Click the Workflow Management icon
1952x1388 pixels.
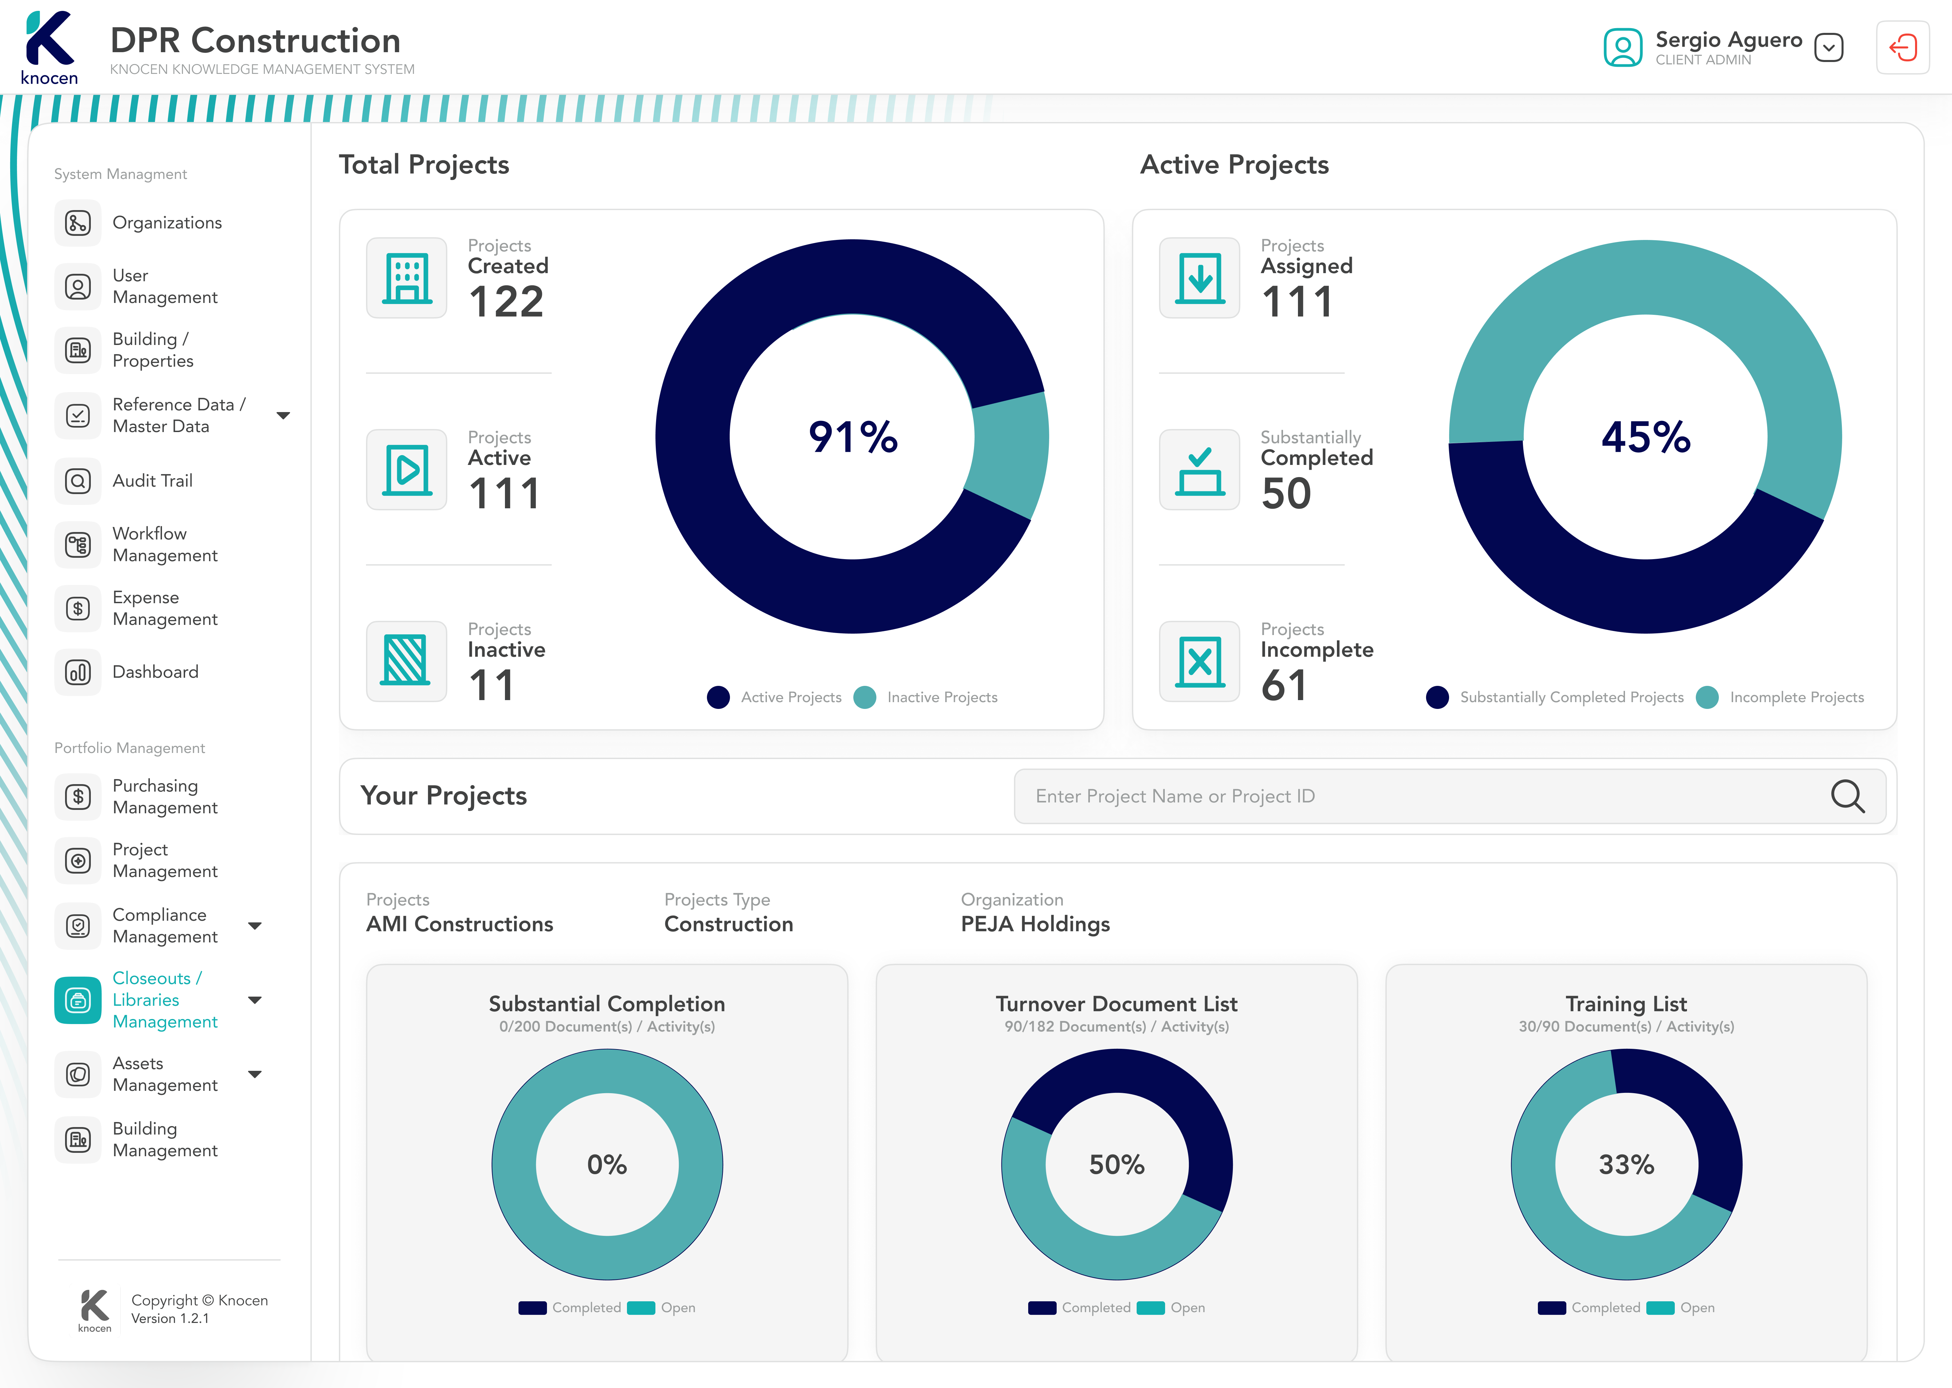click(78, 545)
